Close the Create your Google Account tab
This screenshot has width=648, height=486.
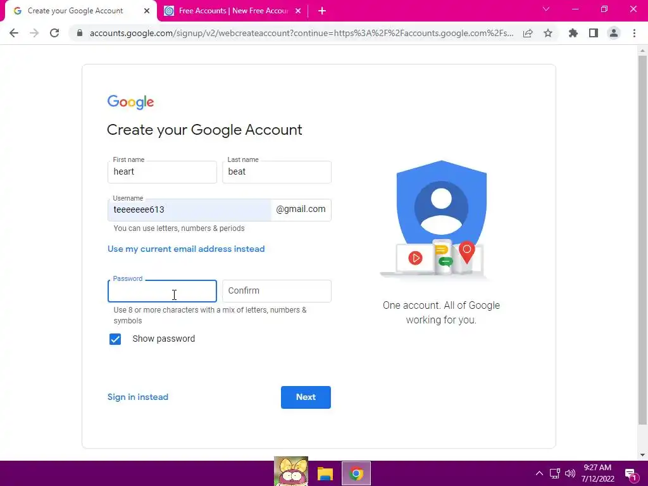[147, 11]
